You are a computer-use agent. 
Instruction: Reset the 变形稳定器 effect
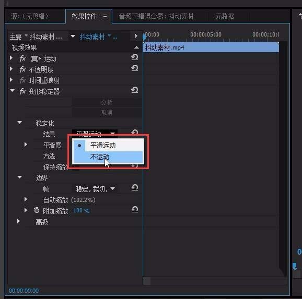pyautogui.click(x=135, y=90)
